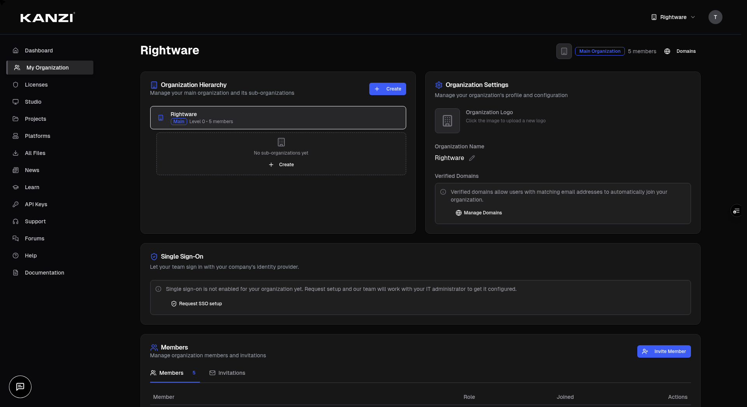Open the Rightware organization switcher dropdown
Image resolution: width=747 pixels, height=407 pixels.
tap(673, 17)
